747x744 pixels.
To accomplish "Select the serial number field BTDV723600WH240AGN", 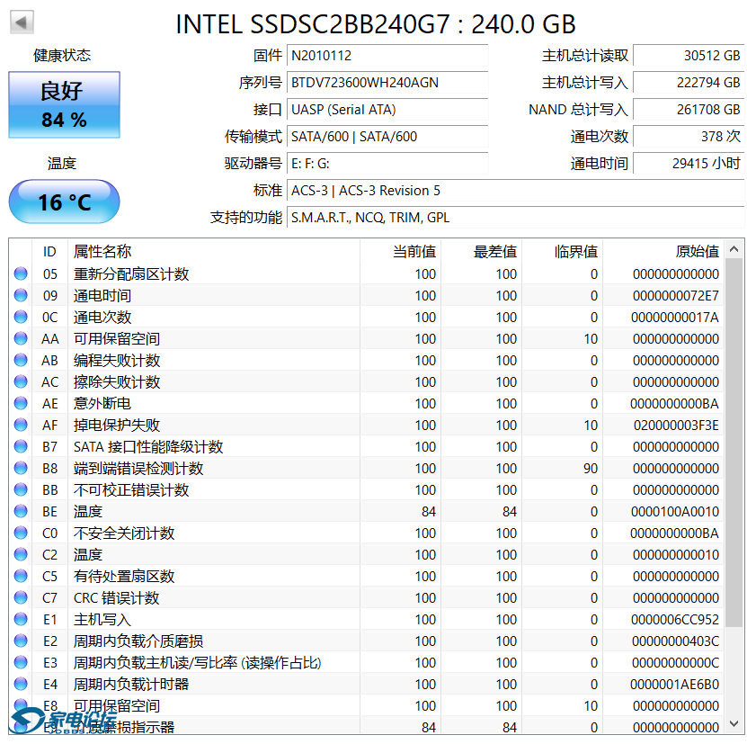I will 387,83.
